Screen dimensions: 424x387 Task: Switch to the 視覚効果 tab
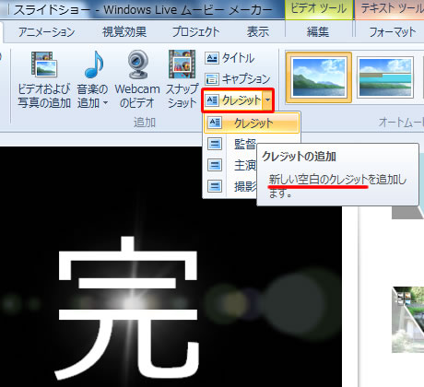point(124,32)
